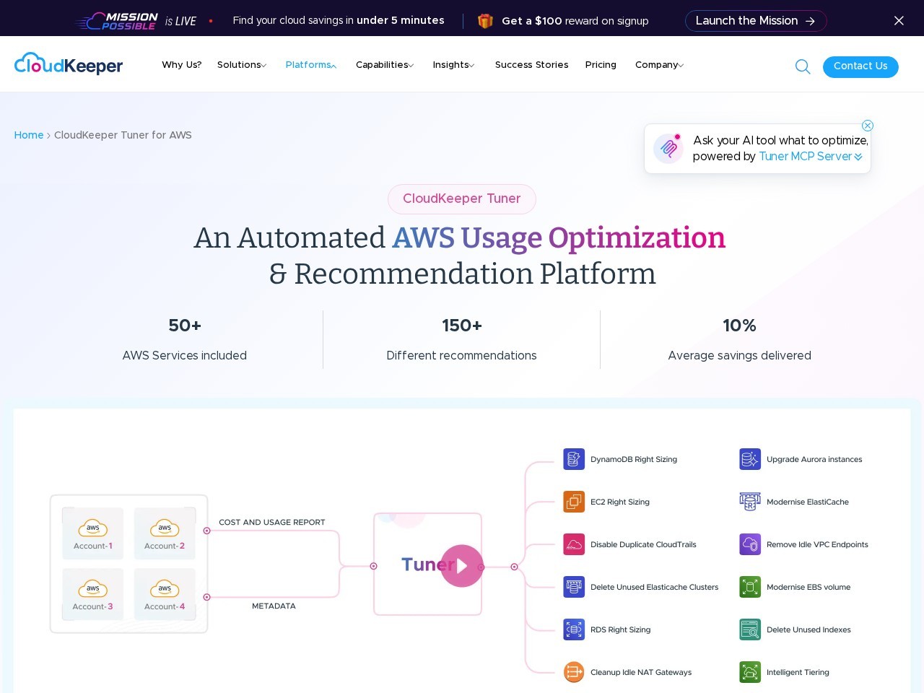This screenshot has height=693, width=924.
Task: Click the gift box reward icon
Action: pos(485,21)
